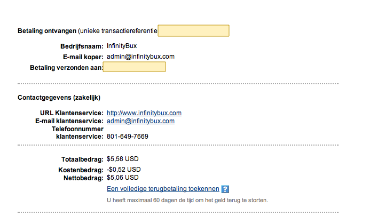370x224 pixels.
Task: Click the 'Totaalbedrag:' label
Action: [x=82, y=159]
